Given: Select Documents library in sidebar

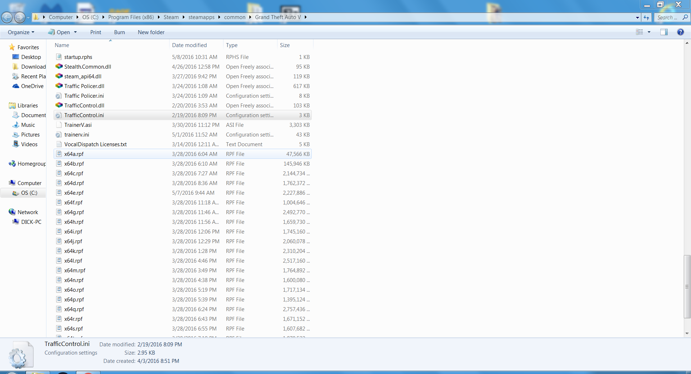Looking at the screenshot, I should 33,115.
